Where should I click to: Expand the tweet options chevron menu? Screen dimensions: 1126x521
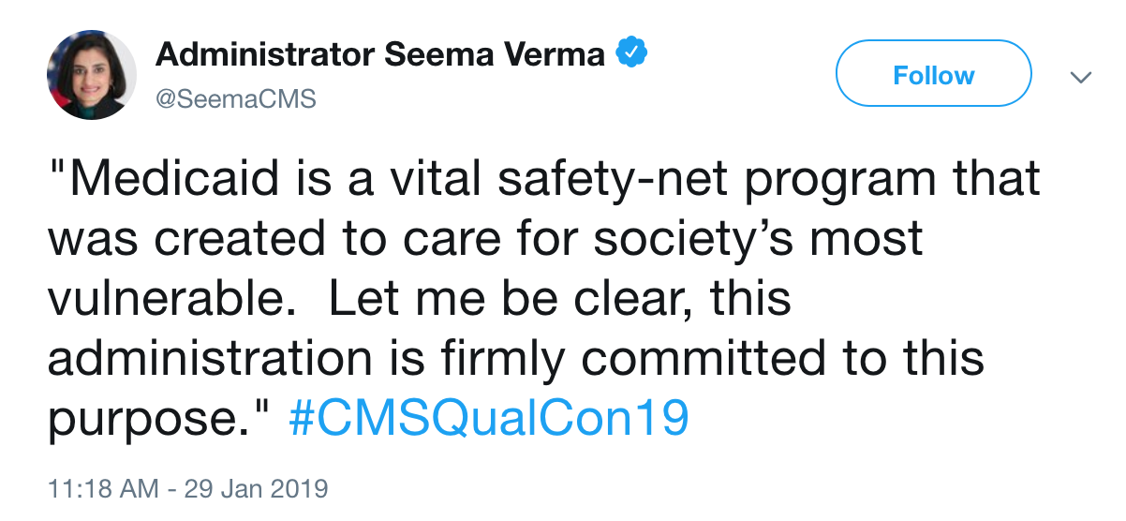tap(1081, 77)
